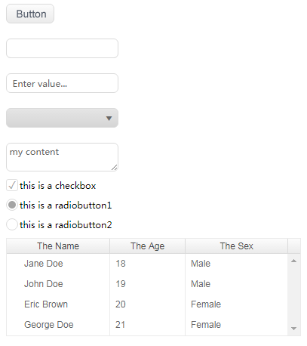Screen dimensions: 307x346
Task: Open the gray dropdown select box
Action: (x=62, y=118)
